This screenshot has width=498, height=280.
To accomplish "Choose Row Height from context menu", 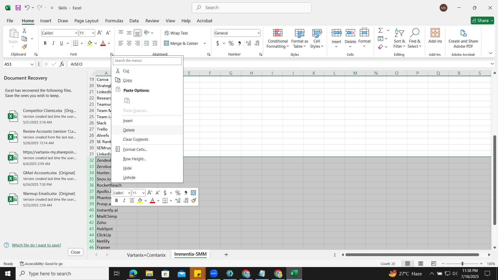I will coord(147,159).
